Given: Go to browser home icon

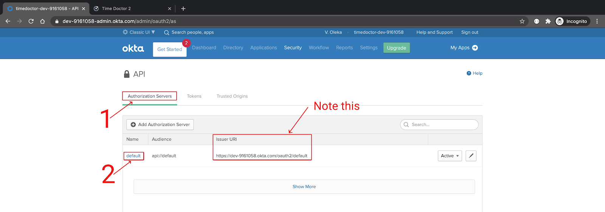Looking at the screenshot, I should pos(43,21).
